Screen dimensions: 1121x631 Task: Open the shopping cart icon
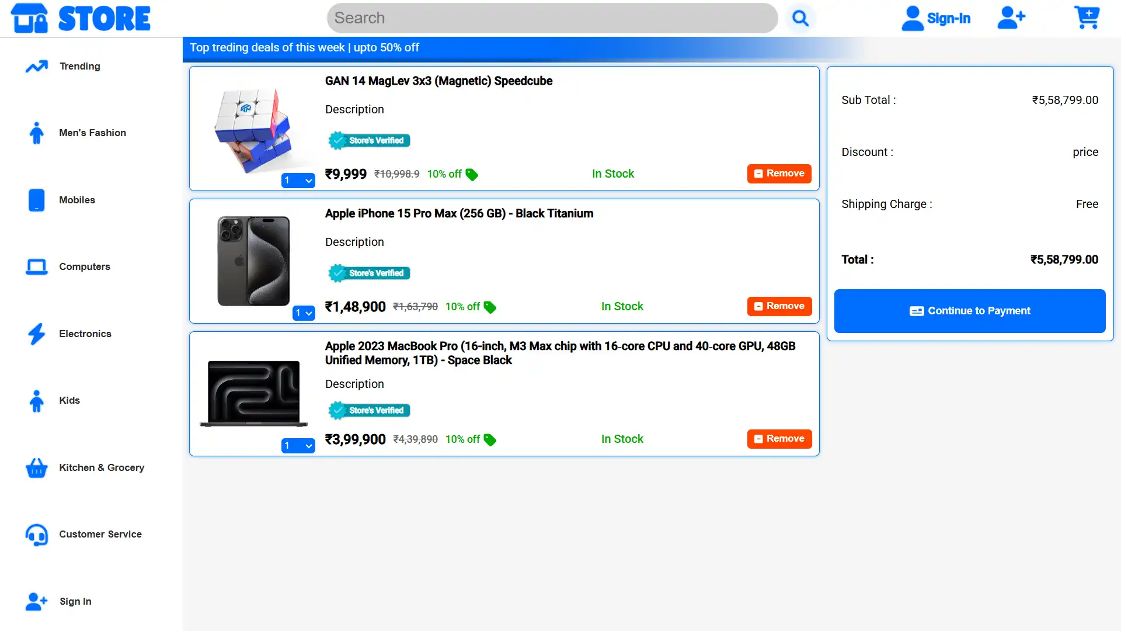coord(1087,18)
